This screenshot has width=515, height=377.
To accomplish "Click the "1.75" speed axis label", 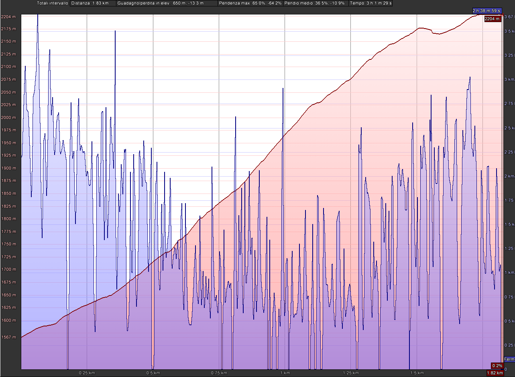I will click(509, 200).
